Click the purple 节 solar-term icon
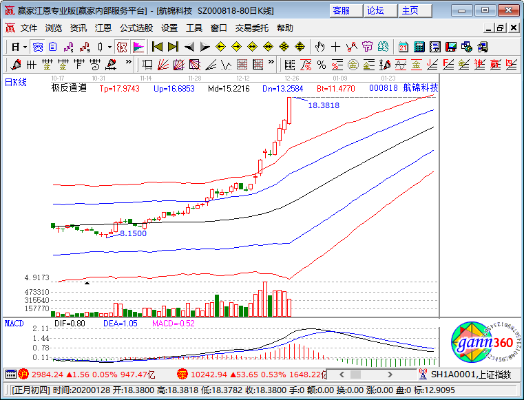The width and height of the screenshot is (524, 400). [x=367, y=47]
